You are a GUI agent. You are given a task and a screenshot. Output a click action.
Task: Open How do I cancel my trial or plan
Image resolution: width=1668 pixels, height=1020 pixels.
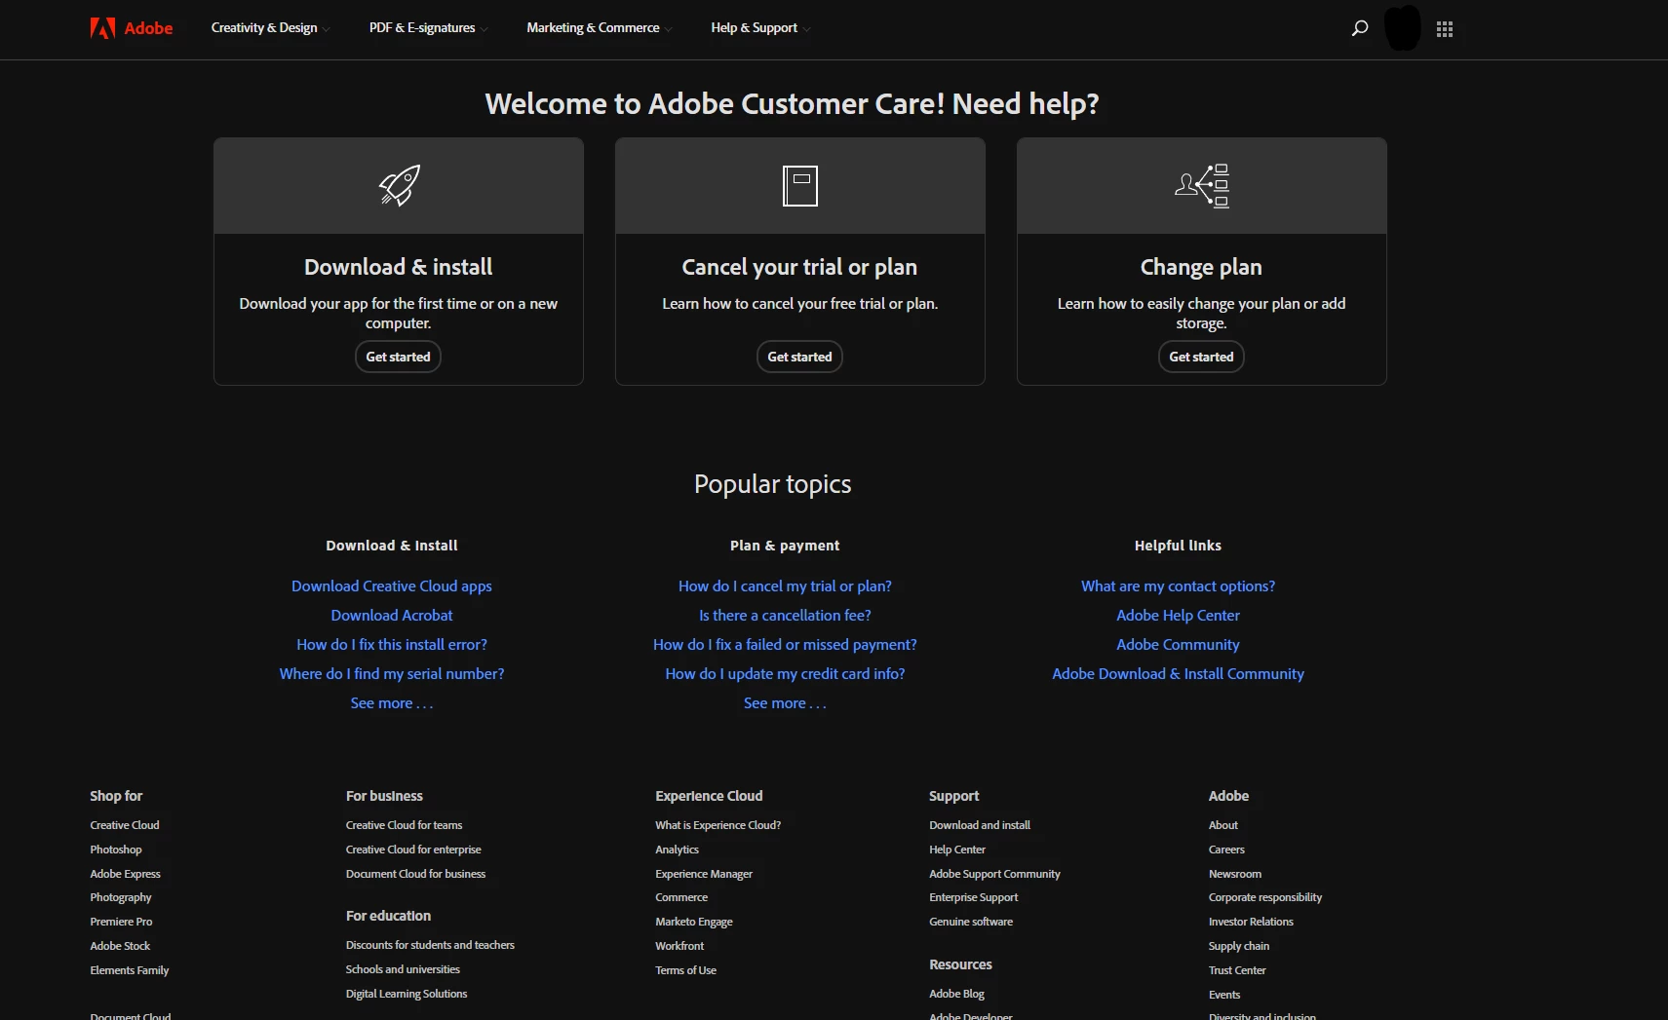(x=785, y=586)
